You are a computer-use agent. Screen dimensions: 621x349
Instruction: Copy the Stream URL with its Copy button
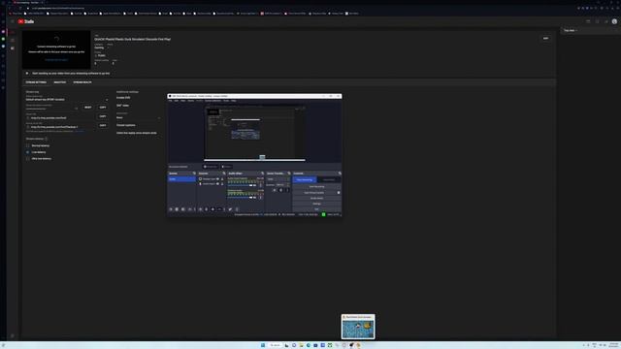pos(103,116)
